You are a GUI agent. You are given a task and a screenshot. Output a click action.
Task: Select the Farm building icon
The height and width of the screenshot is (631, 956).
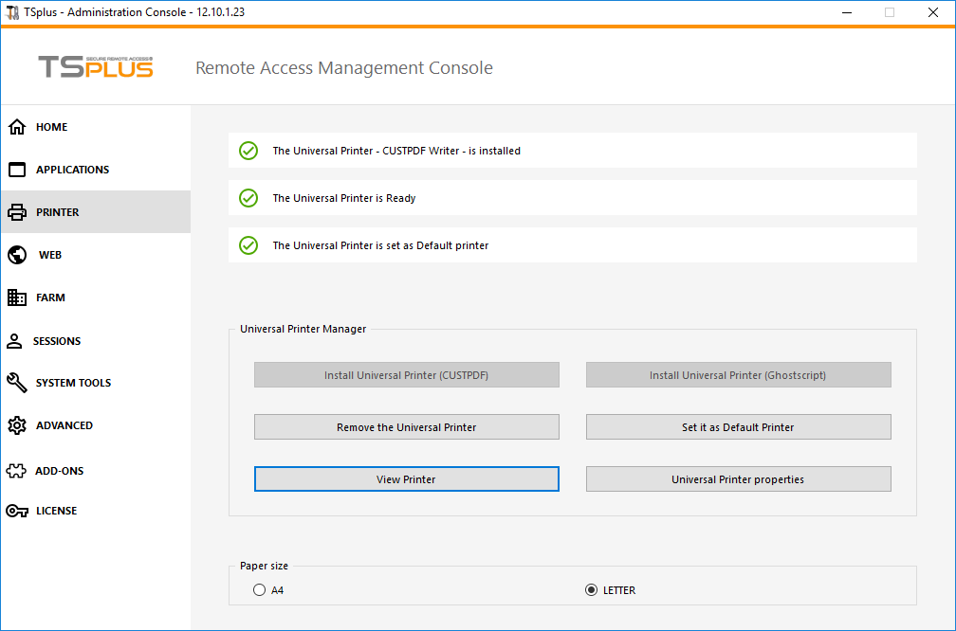(x=17, y=297)
